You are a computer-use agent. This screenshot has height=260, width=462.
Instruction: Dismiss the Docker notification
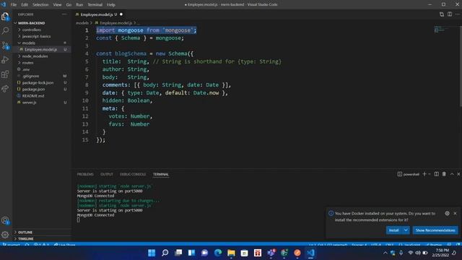[x=455, y=213]
